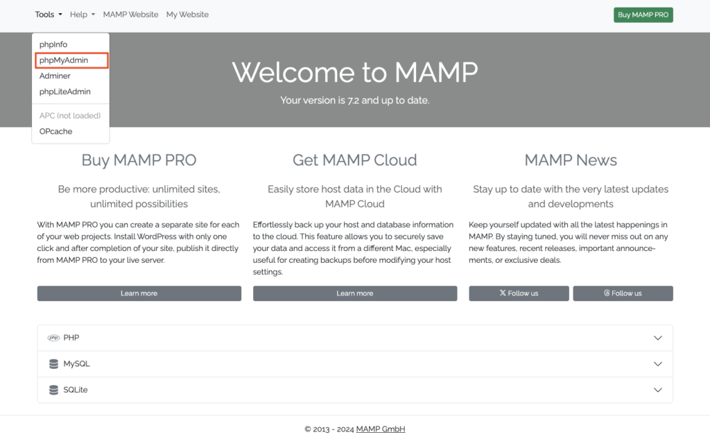Visit the MAMP Website link

pos(130,15)
